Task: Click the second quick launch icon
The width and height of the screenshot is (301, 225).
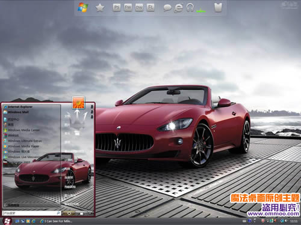Action: click(23, 221)
